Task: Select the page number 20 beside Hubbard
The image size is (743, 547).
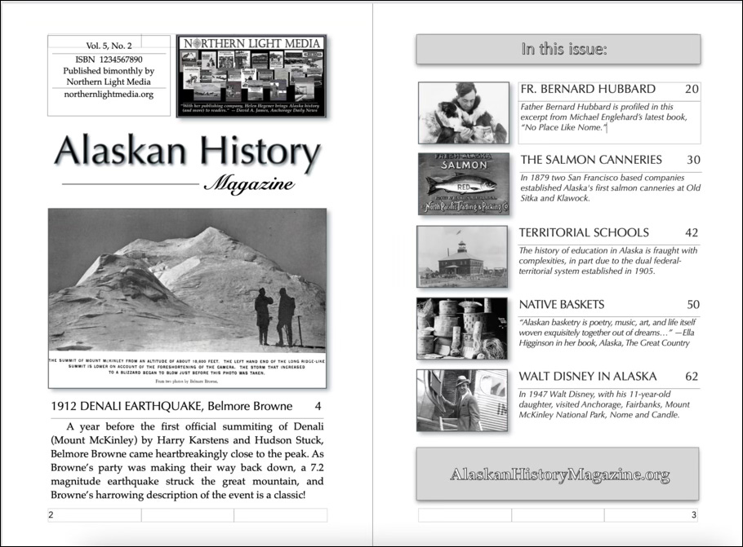Action: click(692, 89)
